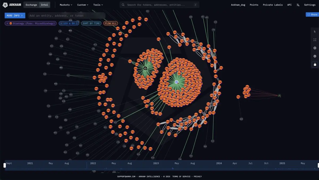Zoom out with the minus icon
The height and width of the screenshot is (180, 319).
(315, 56)
